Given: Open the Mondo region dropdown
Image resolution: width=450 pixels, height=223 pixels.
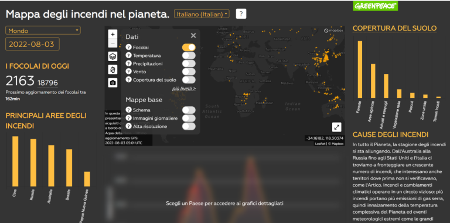Looking at the screenshot, I should click(43, 31).
